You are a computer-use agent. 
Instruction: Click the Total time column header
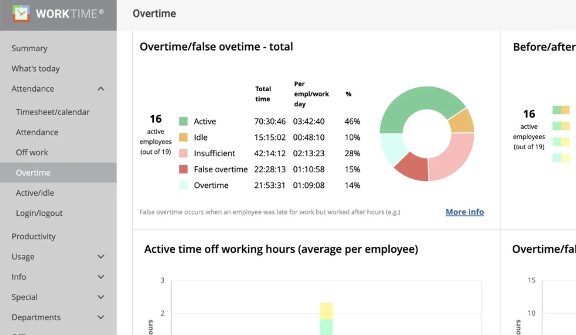[x=263, y=94]
